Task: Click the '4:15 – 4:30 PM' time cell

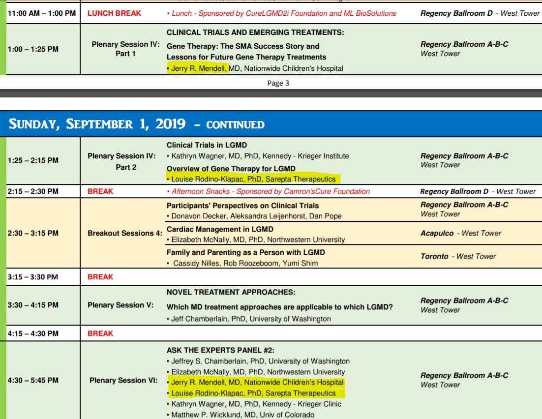Action: click(33, 334)
